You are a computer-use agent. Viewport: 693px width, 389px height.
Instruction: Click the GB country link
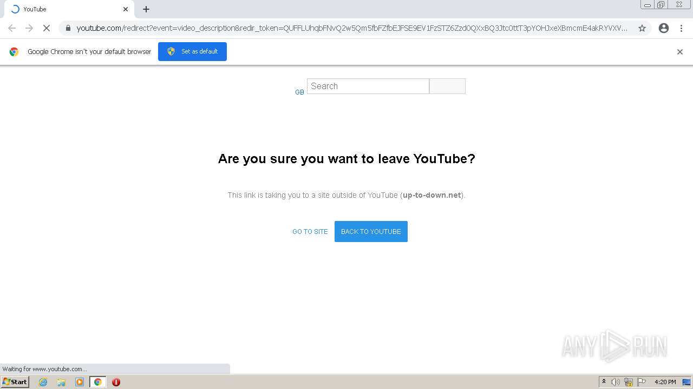coord(299,92)
